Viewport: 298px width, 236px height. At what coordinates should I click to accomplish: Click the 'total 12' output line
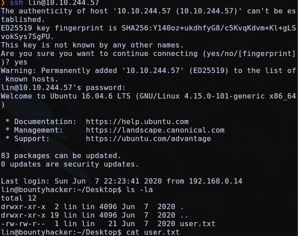(19, 198)
